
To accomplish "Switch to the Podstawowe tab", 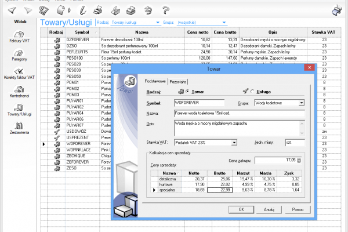I will (155, 82).
